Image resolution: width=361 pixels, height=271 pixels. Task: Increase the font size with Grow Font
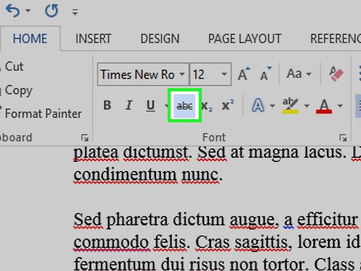click(243, 74)
